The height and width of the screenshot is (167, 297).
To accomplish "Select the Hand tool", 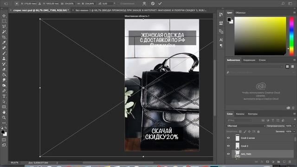I will click(4, 112).
